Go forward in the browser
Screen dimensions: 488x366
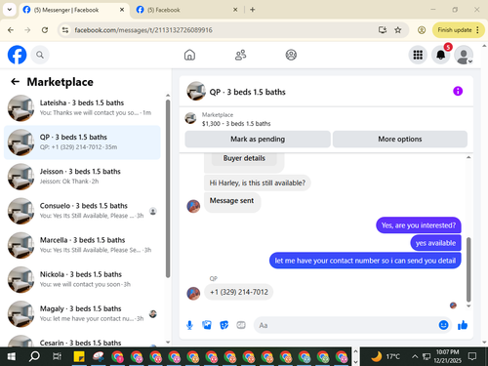tap(27, 30)
